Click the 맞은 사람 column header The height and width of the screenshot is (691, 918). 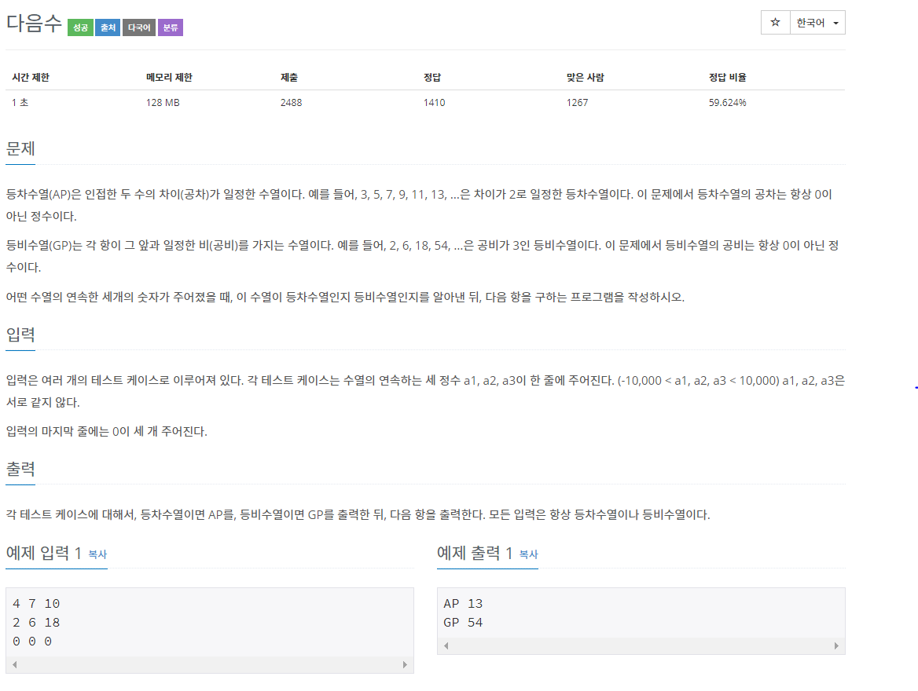click(x=585, y=77)
